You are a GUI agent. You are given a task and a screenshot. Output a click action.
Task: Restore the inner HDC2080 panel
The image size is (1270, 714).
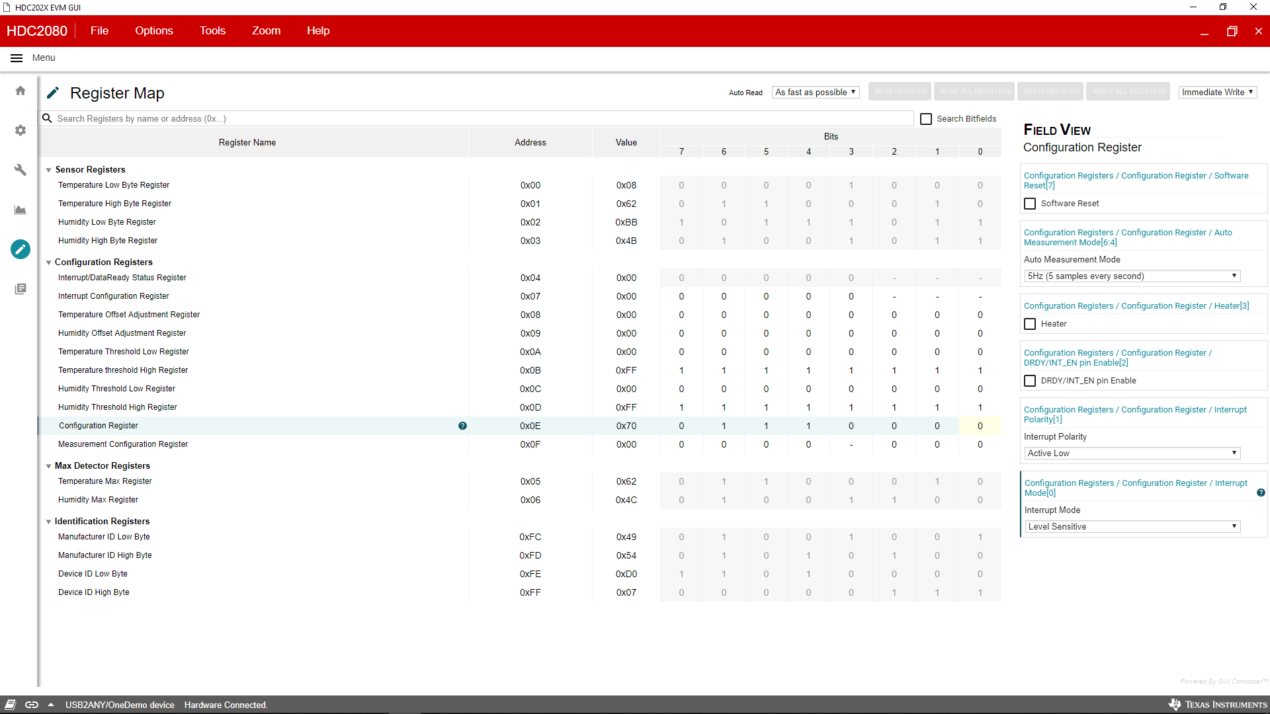[1232, 31]
